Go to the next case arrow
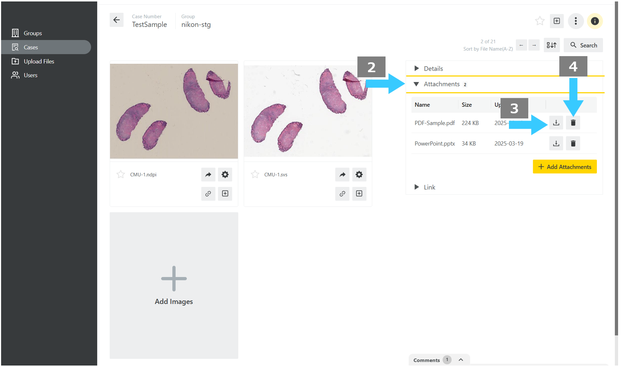 point(534,45)
